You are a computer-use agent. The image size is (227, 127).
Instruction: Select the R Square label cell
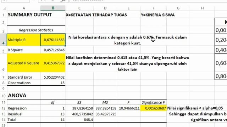coord(24,50)
